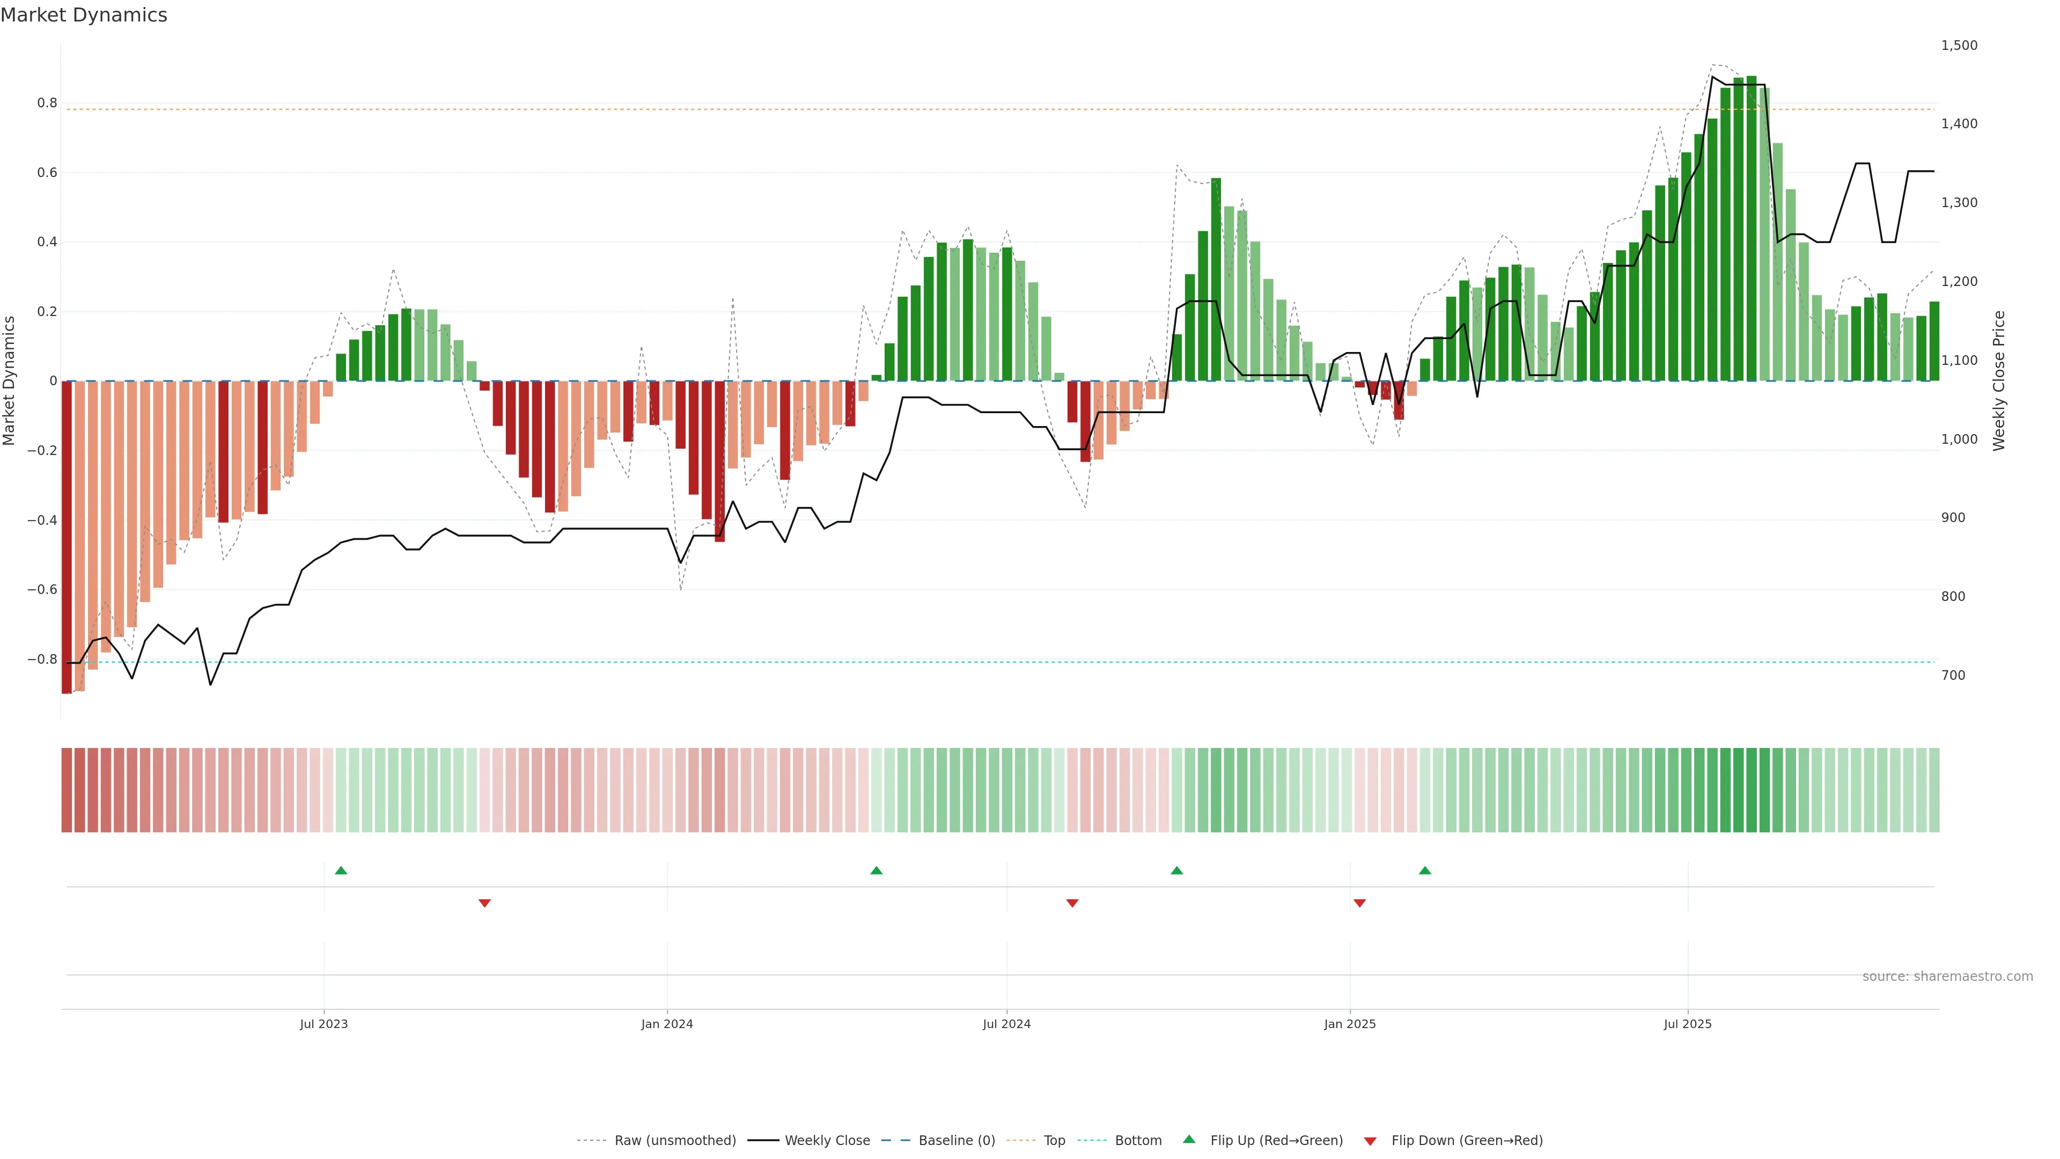
Task: Click the source: sharemaestro.com text
Action: [x=1947, y=977]
